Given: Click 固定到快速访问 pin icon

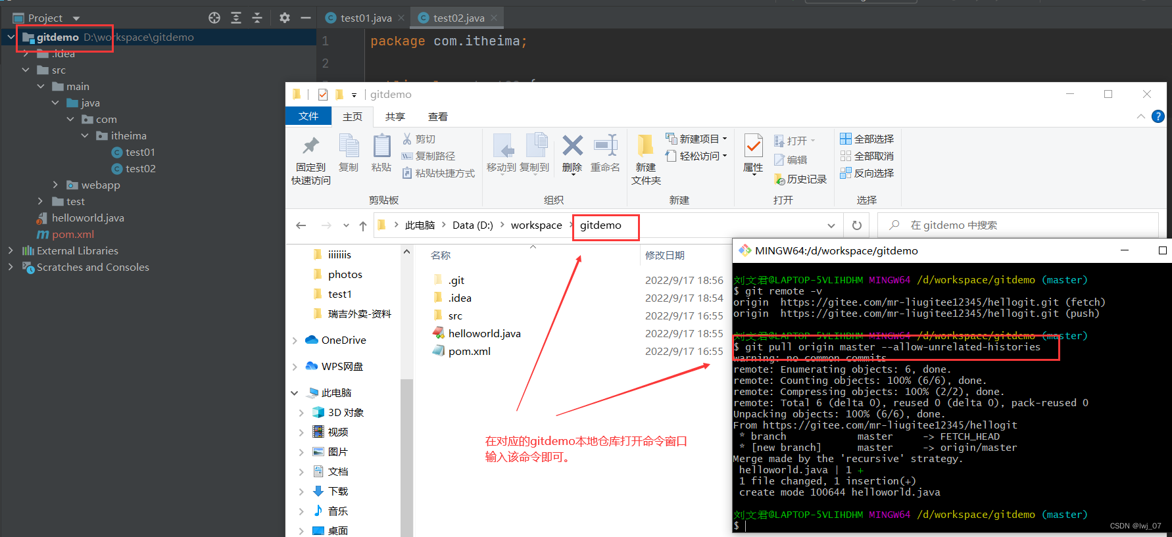Looking at the screenshot, I should coord(310,145).
